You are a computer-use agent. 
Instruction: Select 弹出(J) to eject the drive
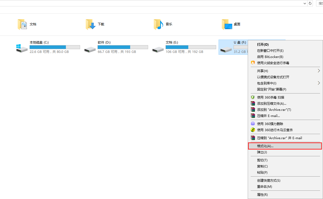point(262,152)
